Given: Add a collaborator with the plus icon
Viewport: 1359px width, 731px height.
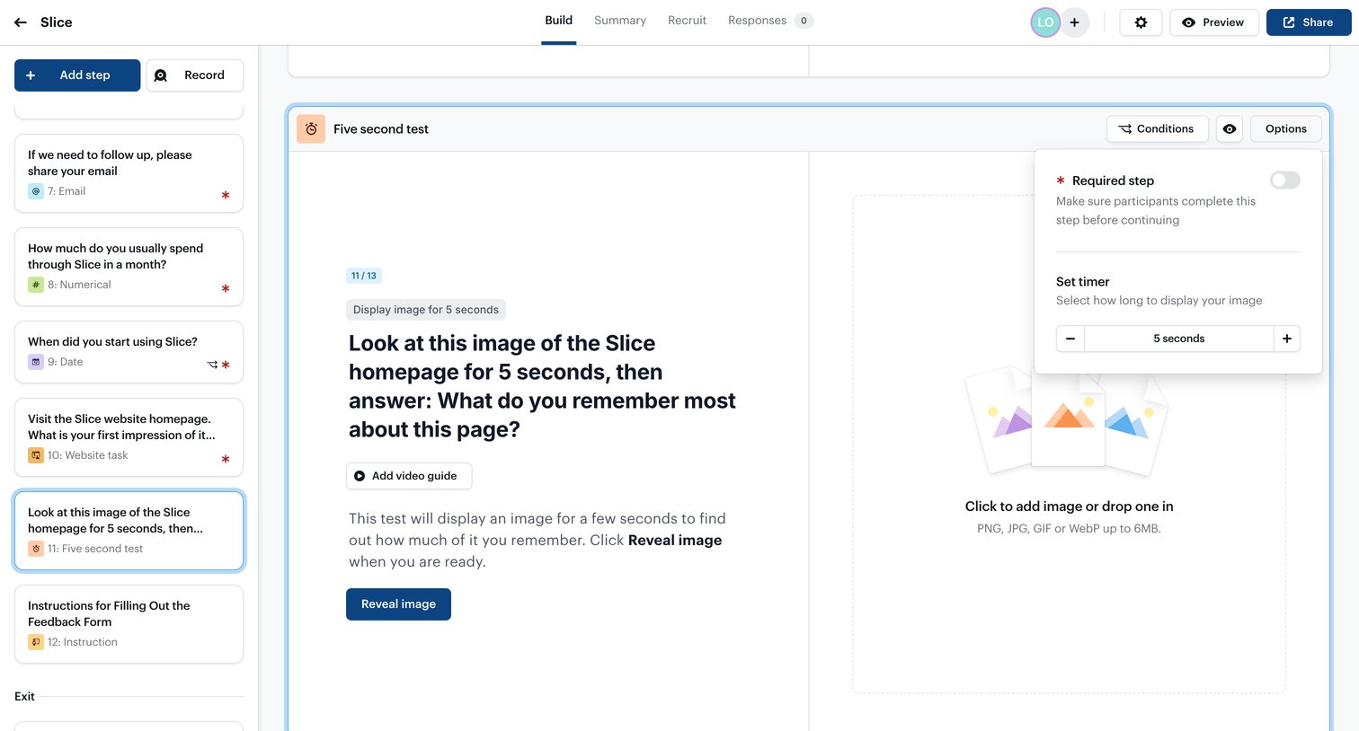Looking at the screenshot, I should click(1074, 22).
